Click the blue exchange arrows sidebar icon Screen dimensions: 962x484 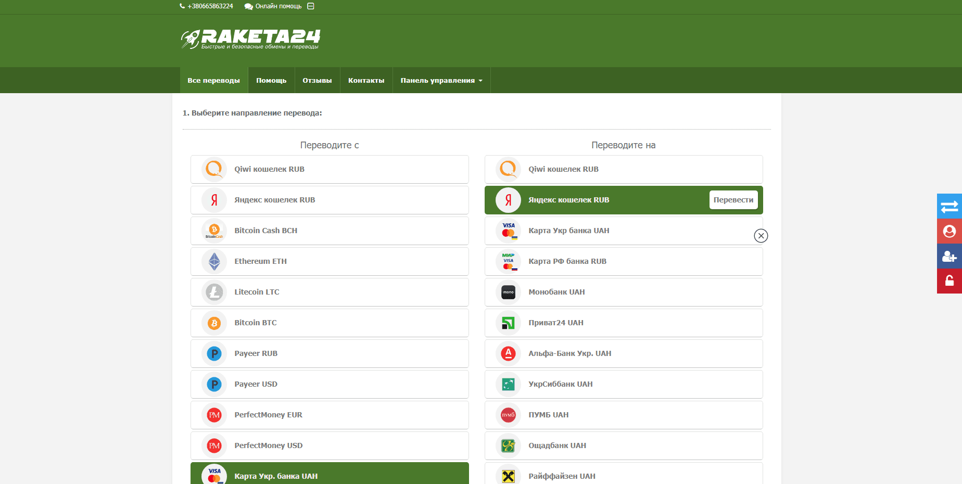tap(949, 206)
